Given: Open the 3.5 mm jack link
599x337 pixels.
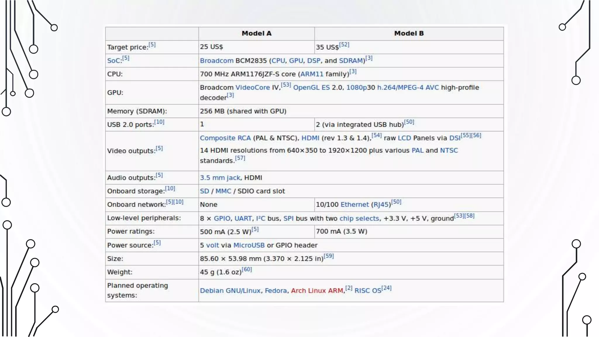Looking at the screenshot, I should coord(220,178).
